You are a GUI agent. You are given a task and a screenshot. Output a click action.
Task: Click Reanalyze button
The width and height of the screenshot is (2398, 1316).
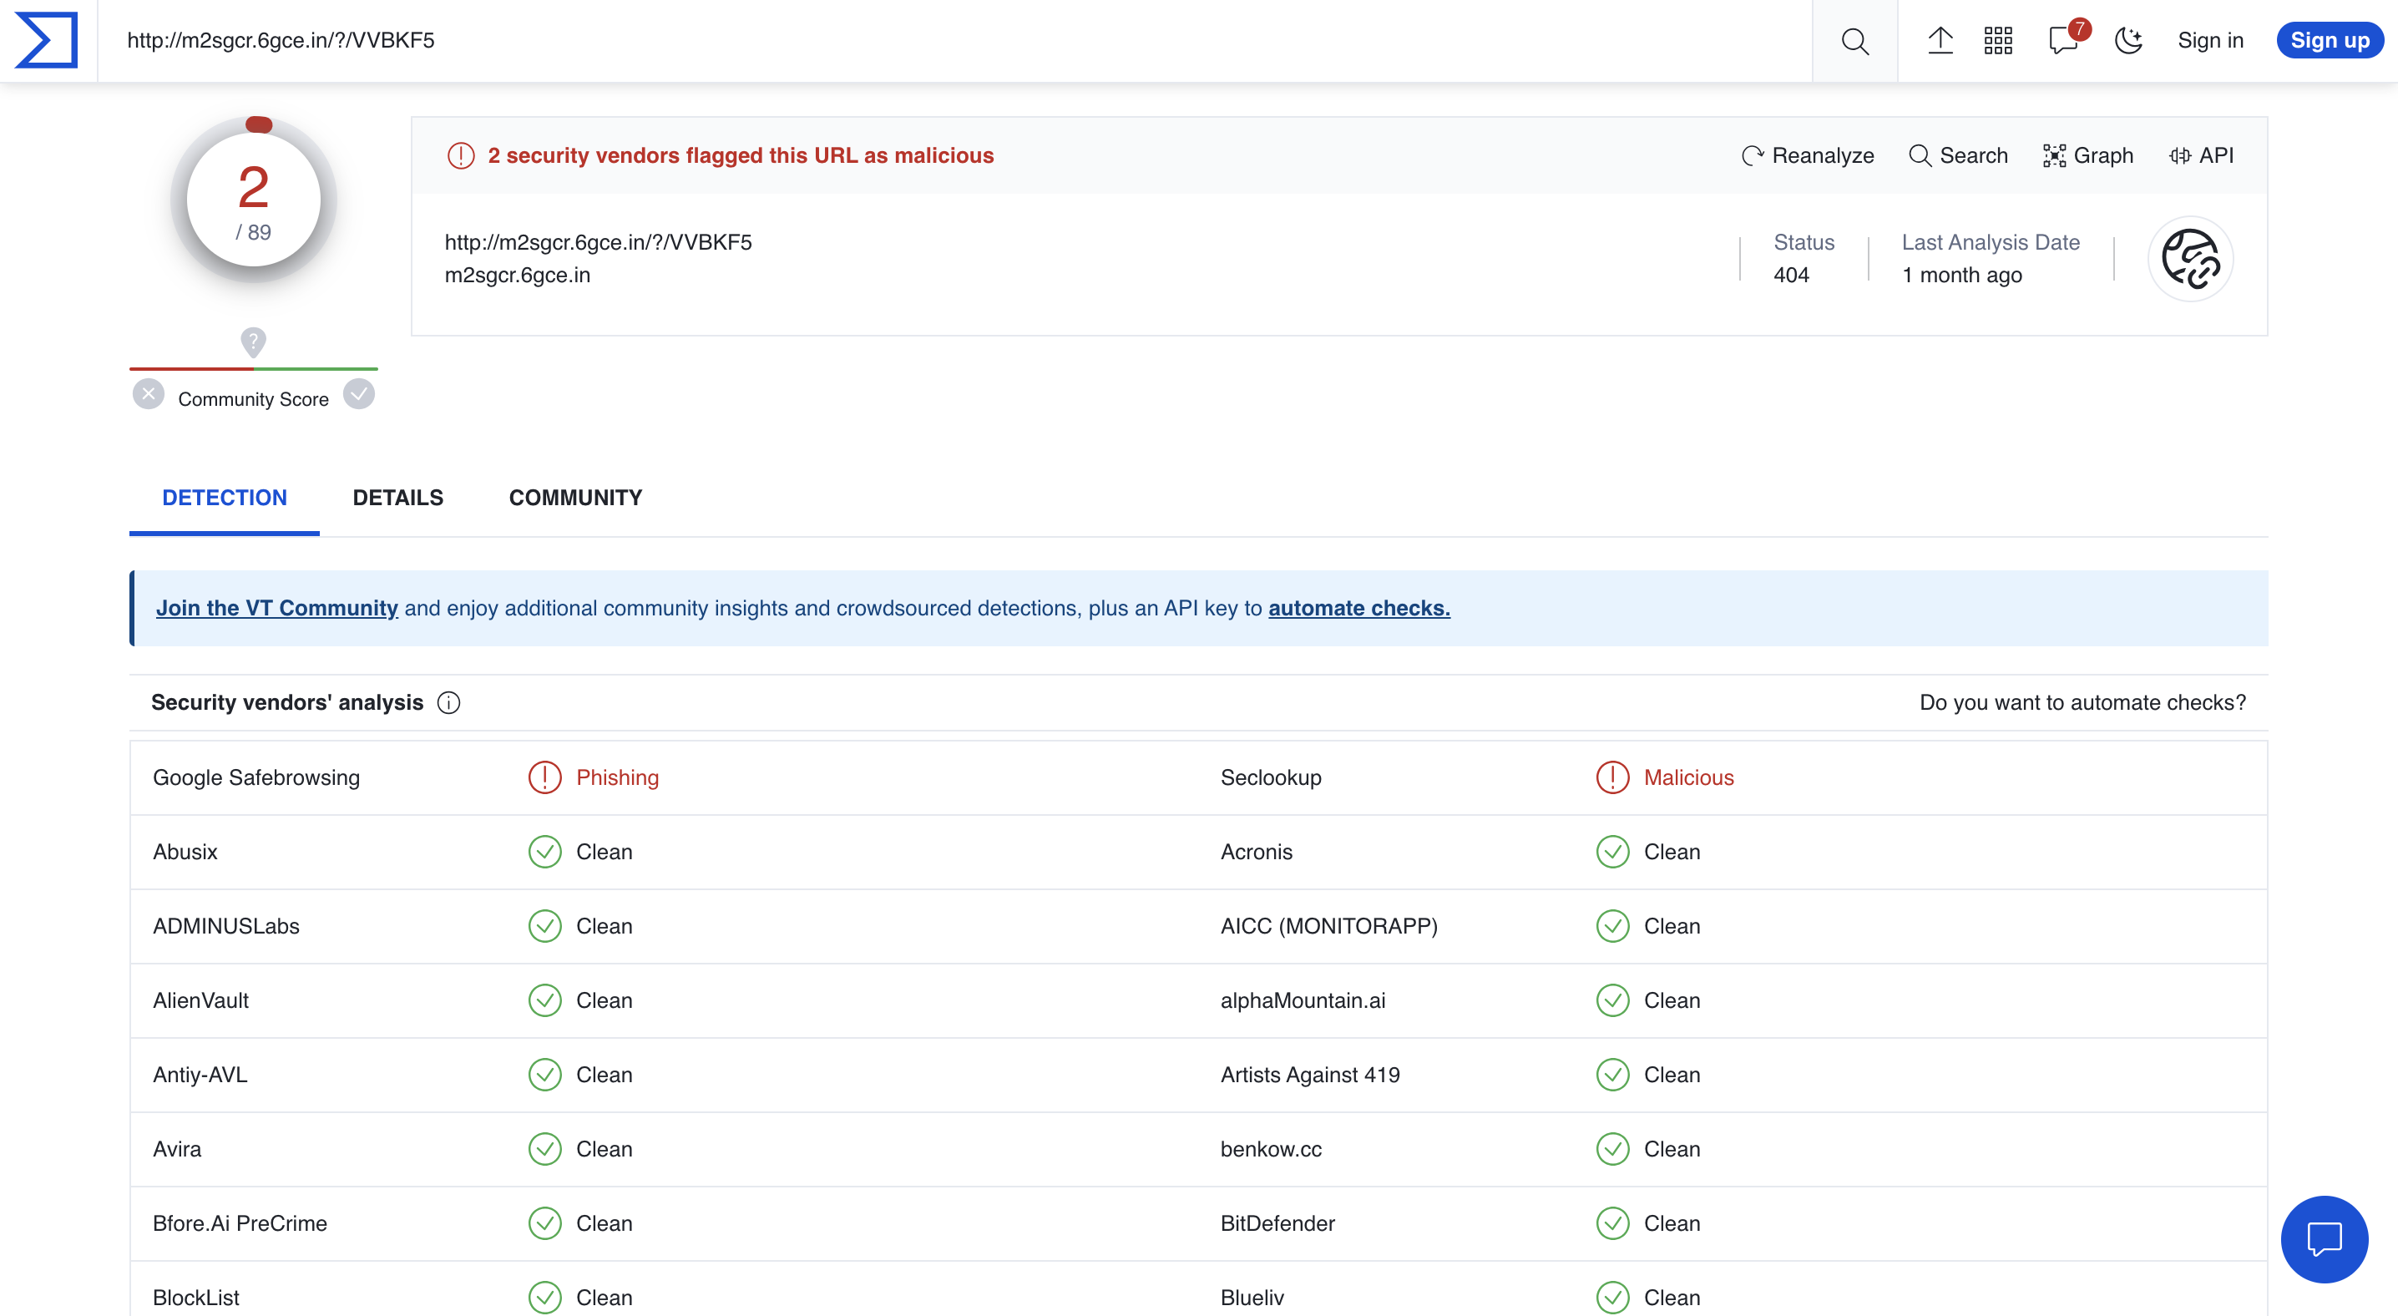(x=1807, y=155)
